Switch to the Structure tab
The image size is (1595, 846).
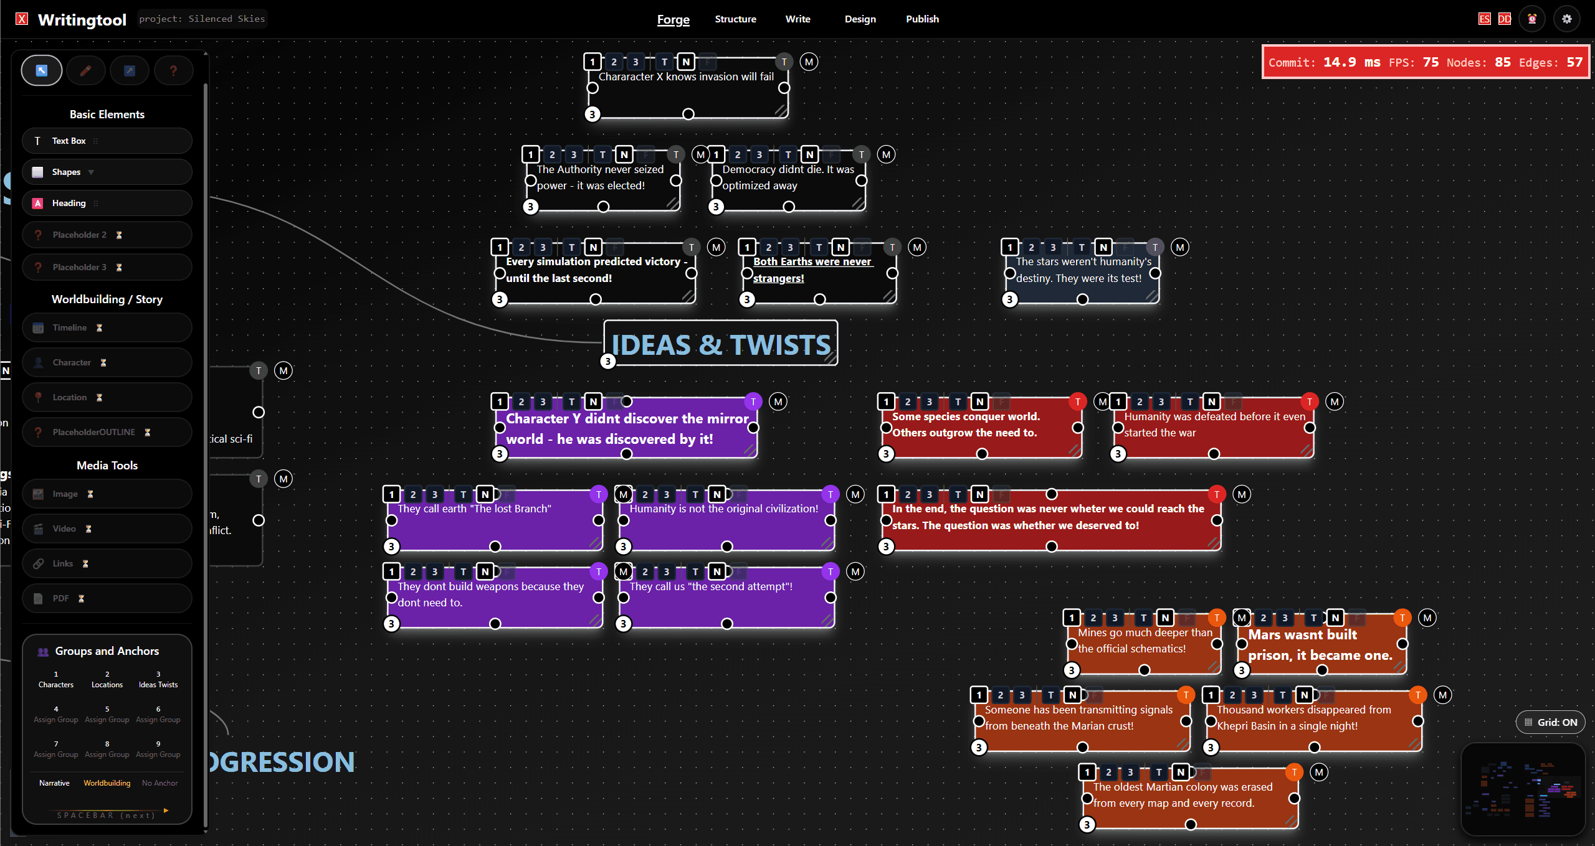pos(735,19)
